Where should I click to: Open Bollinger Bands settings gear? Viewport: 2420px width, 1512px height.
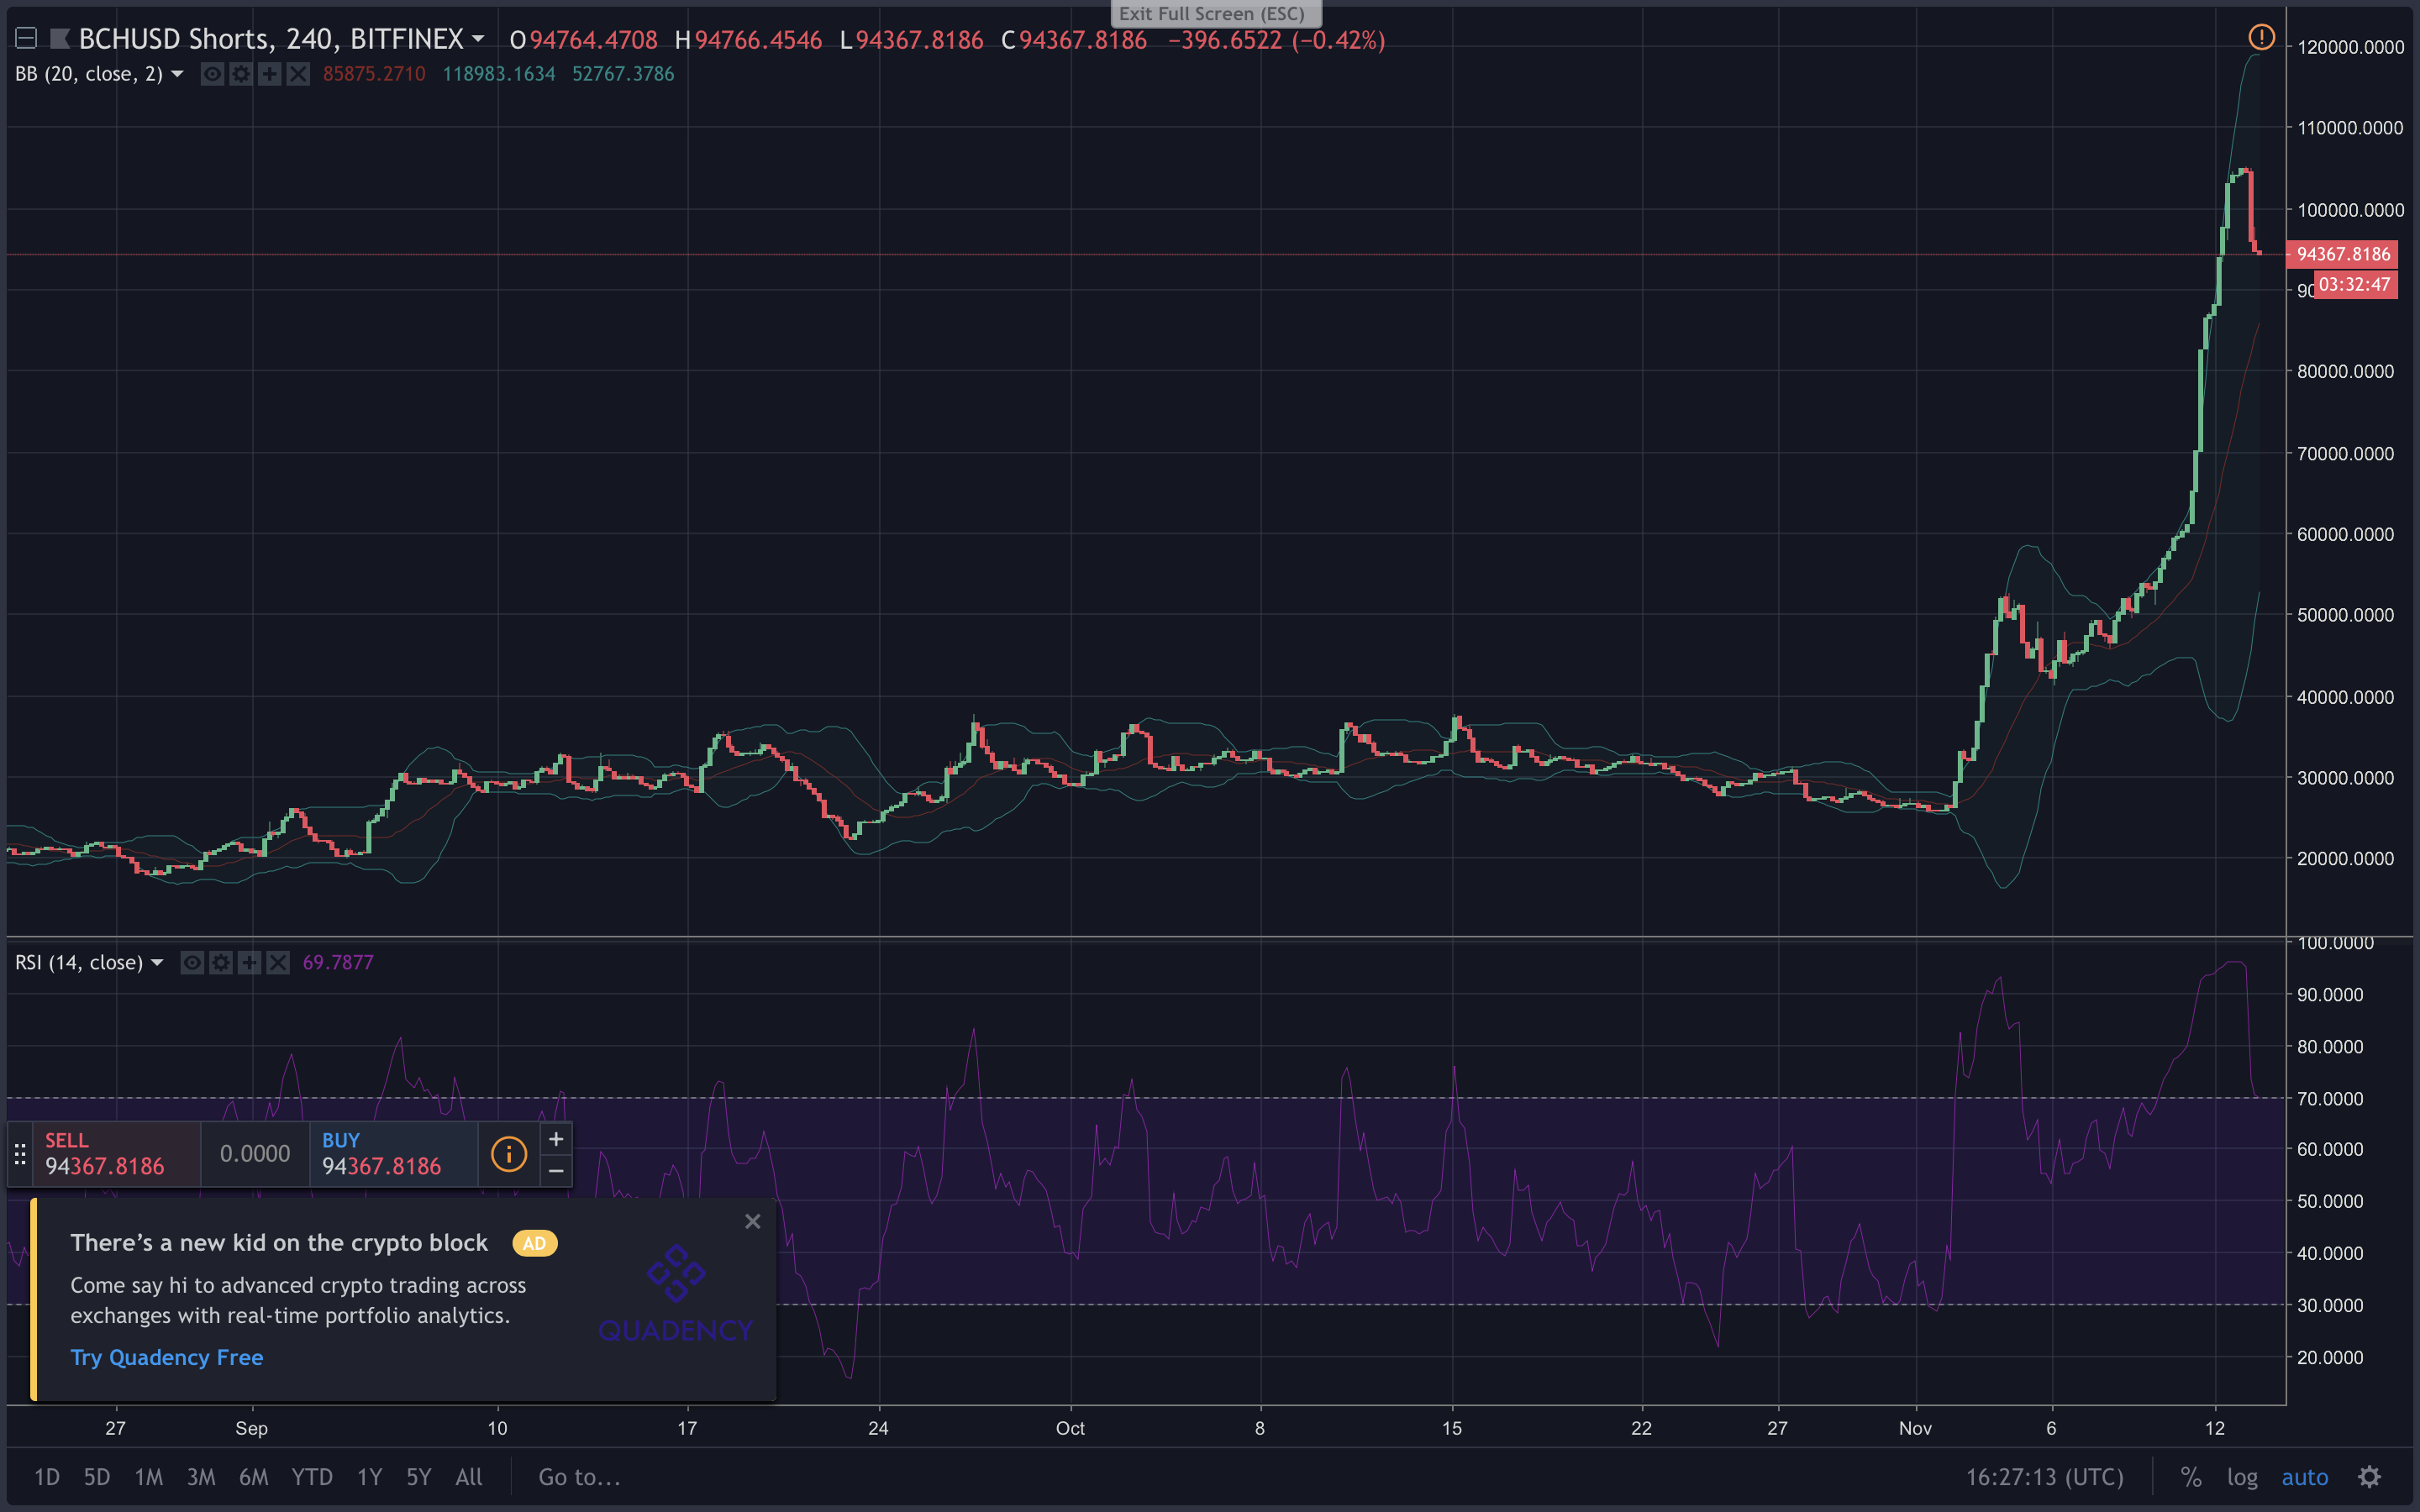click(241, 74)
